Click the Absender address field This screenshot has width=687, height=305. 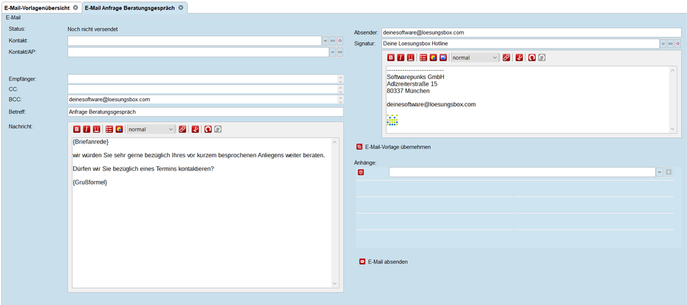coord(531,32)
